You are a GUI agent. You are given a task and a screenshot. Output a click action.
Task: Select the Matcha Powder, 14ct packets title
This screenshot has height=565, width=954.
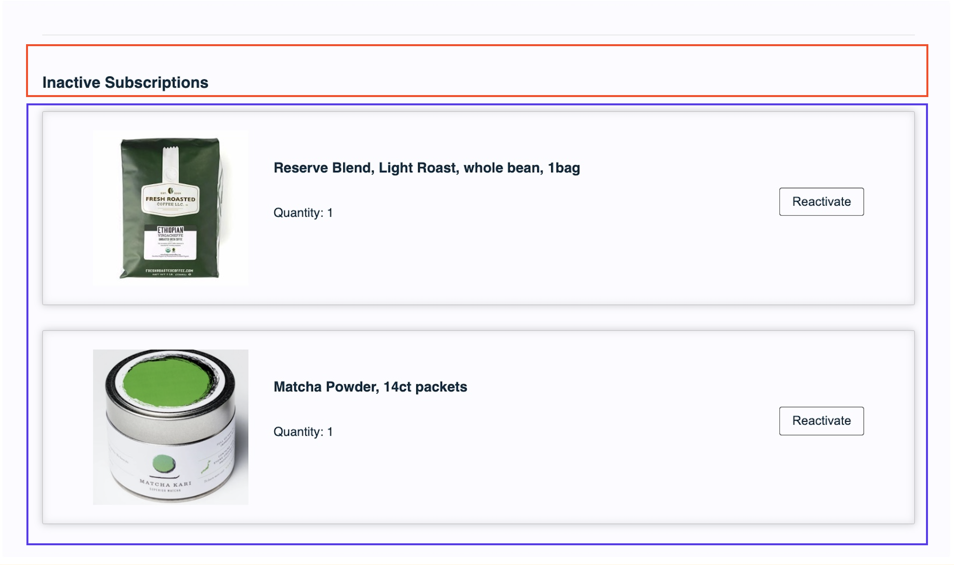click(370, 387)
